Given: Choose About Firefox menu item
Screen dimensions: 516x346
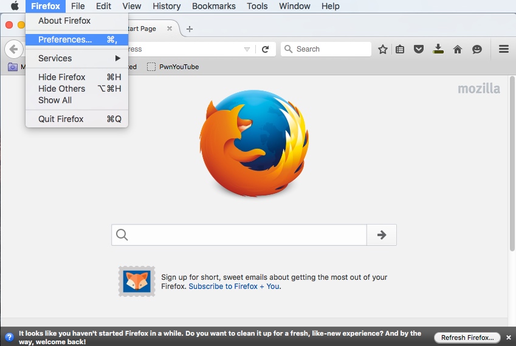Looking at the screenshot, I should click(x=77, y=21).
